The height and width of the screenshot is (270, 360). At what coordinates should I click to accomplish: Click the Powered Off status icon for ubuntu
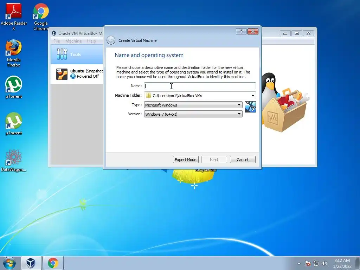click(x=73, y=76)
